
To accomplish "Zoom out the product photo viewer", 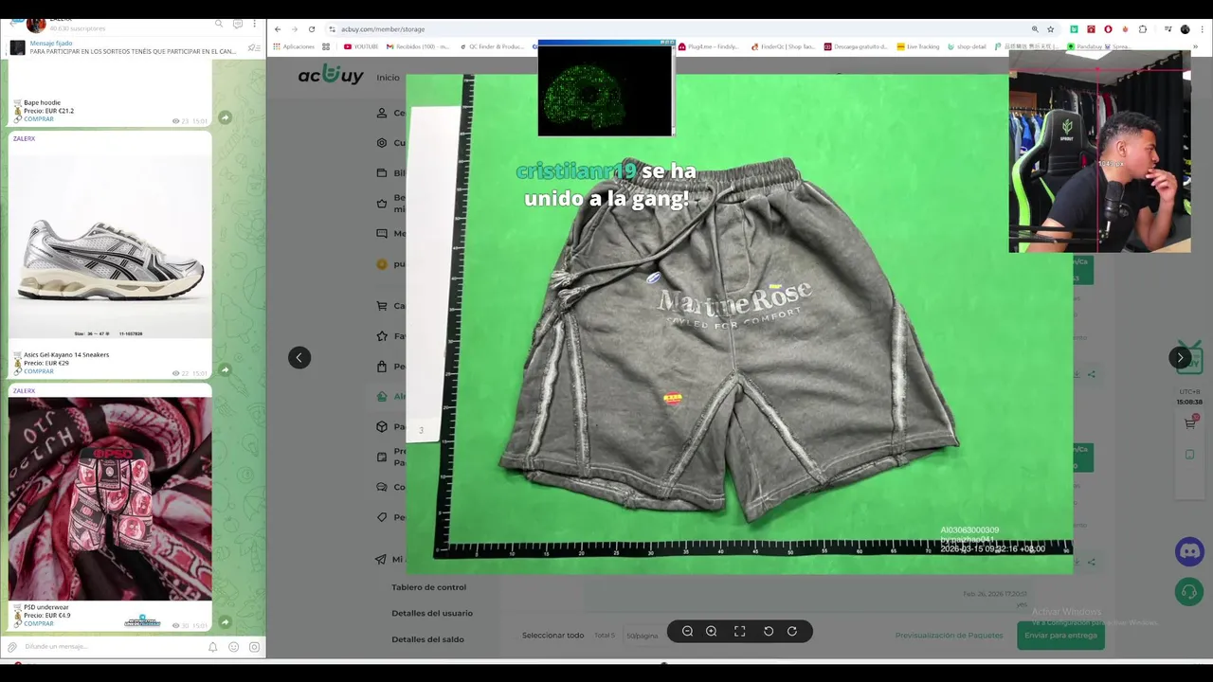I will (x=688, y=632).
